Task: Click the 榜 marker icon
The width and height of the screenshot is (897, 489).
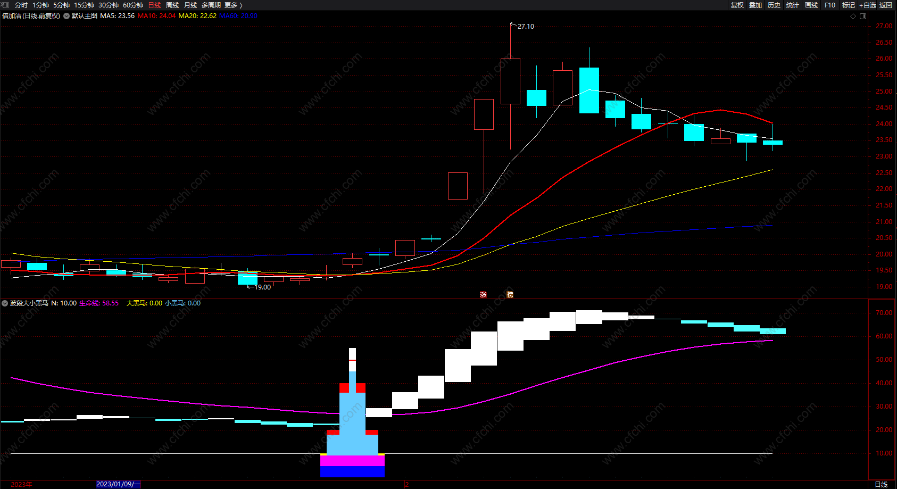Action: (x=510, y=294)
